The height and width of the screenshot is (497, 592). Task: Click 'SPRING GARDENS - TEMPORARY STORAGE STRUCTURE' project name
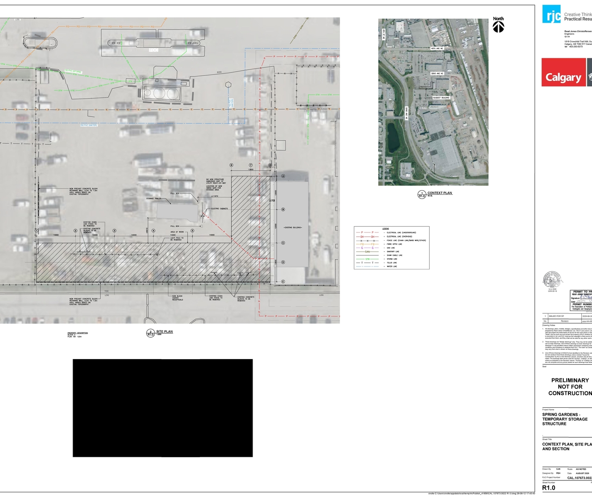pyautogui.click(x=565, y=419)
